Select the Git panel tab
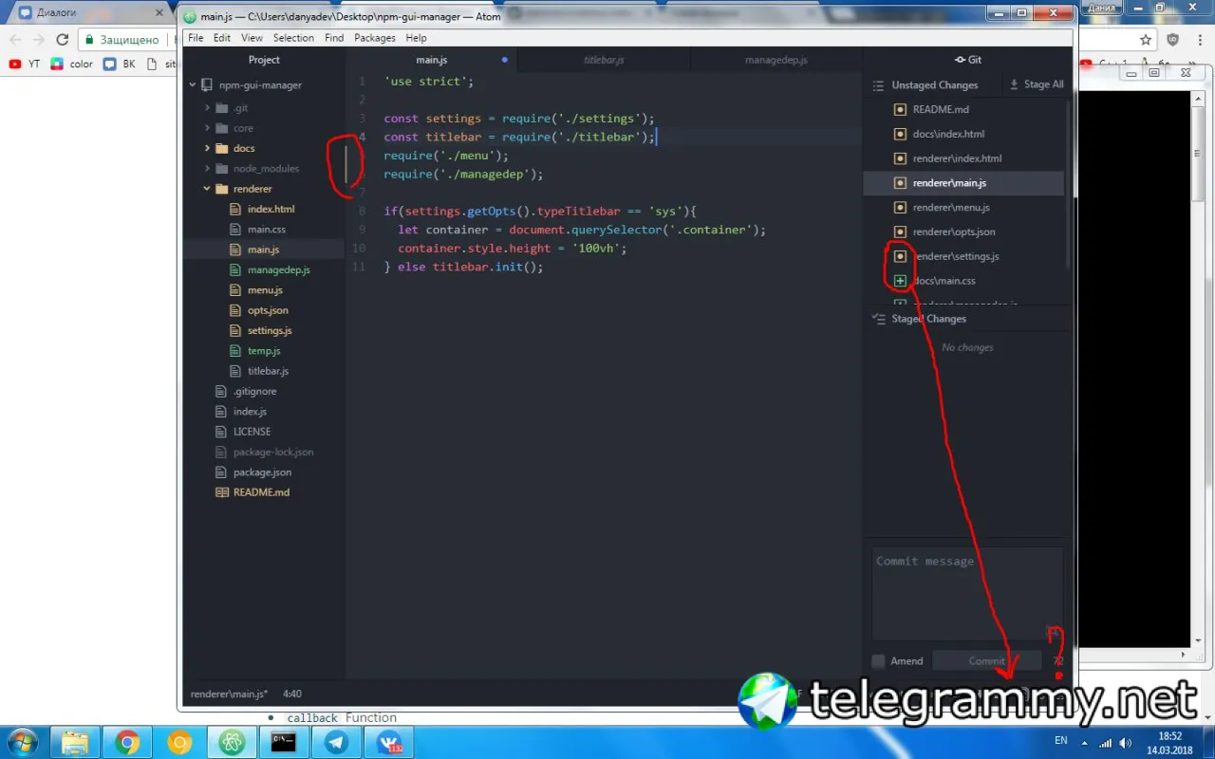Viewport: 1215px width, 759px height. click(968, 60)
